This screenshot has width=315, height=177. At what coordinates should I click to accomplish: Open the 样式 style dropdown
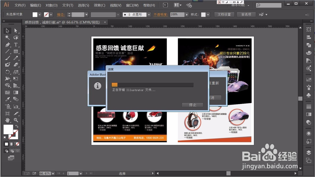(x=208, y=15)
